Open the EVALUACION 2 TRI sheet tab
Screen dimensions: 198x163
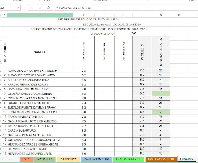pyautogui.click(x=129, y=159)
